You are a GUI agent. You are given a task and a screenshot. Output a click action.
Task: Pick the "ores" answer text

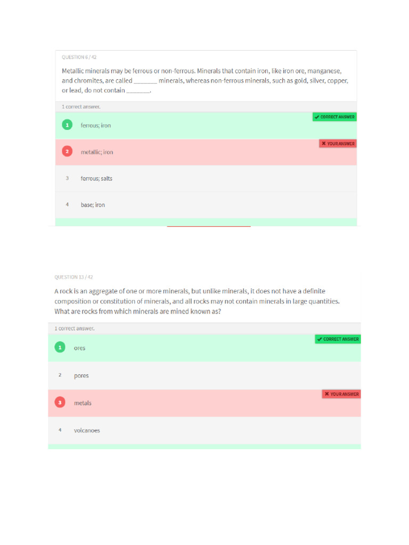80,348
